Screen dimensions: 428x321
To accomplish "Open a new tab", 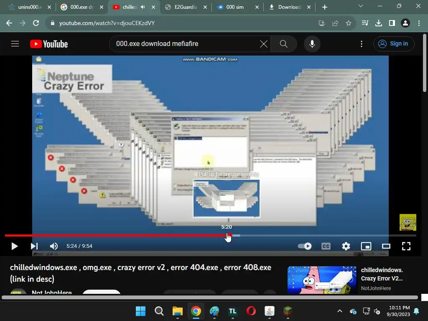I will [x=324, y=7].
